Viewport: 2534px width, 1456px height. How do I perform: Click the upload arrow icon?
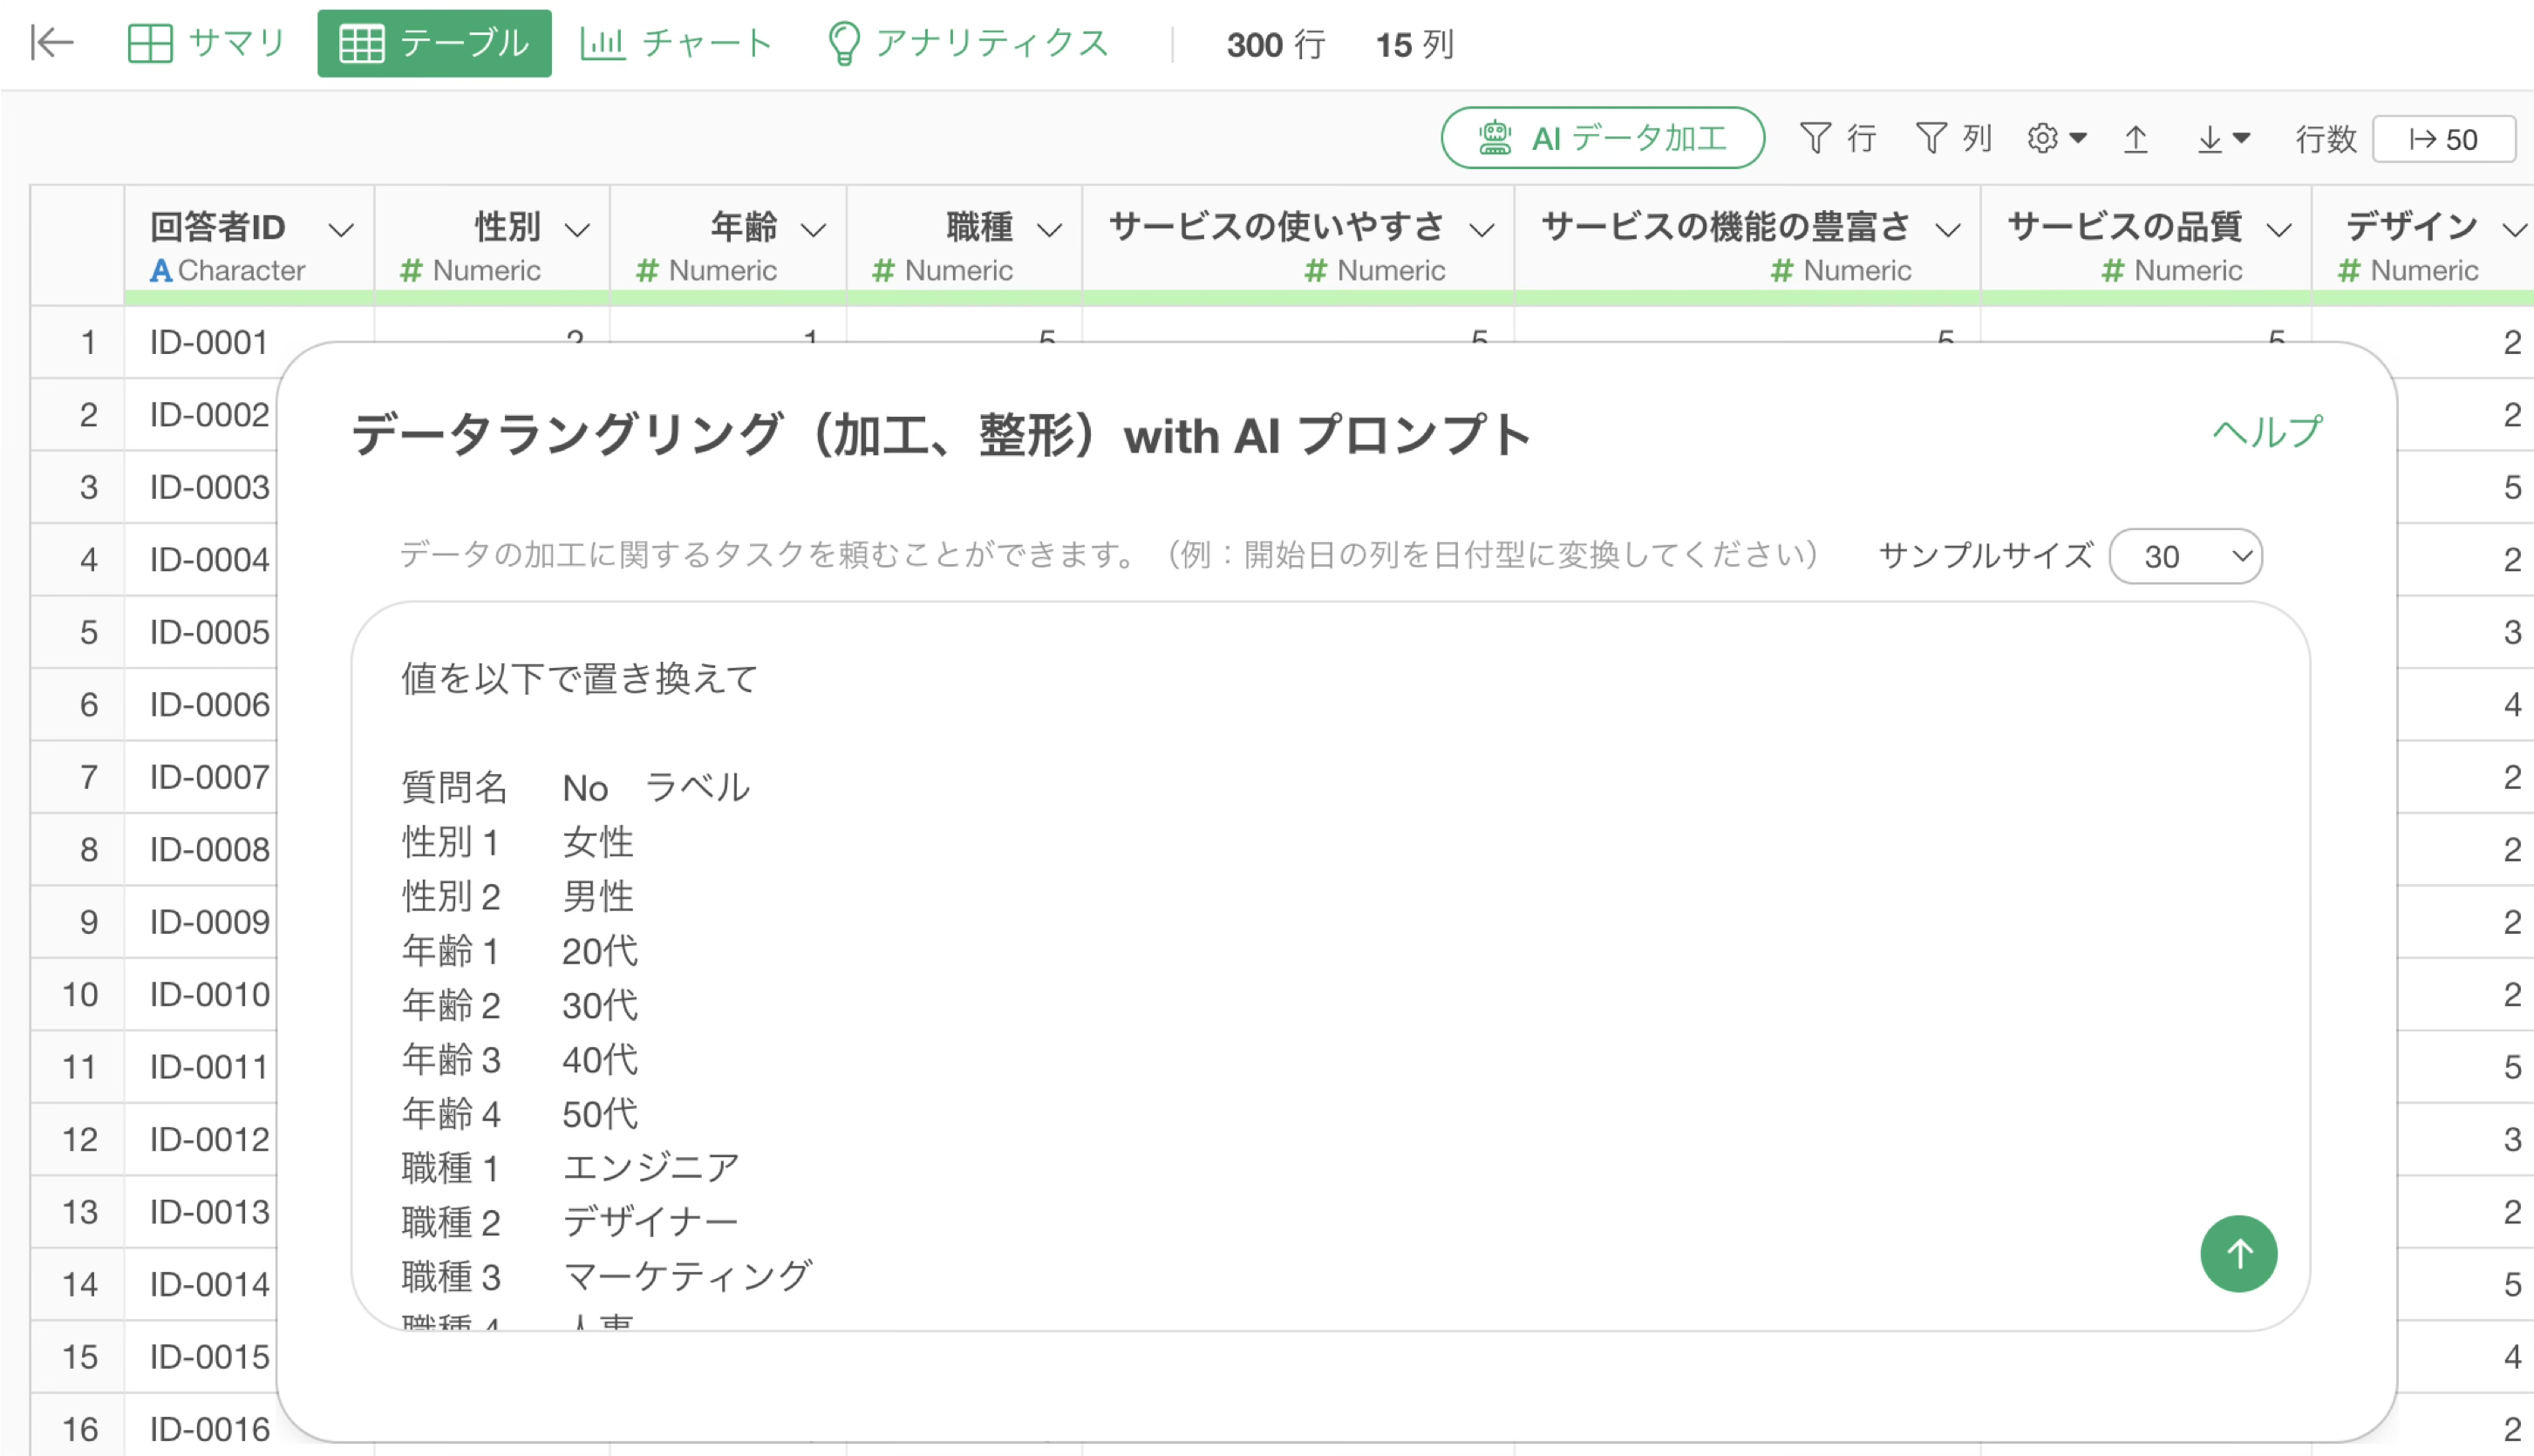(x=2135, y=138)
